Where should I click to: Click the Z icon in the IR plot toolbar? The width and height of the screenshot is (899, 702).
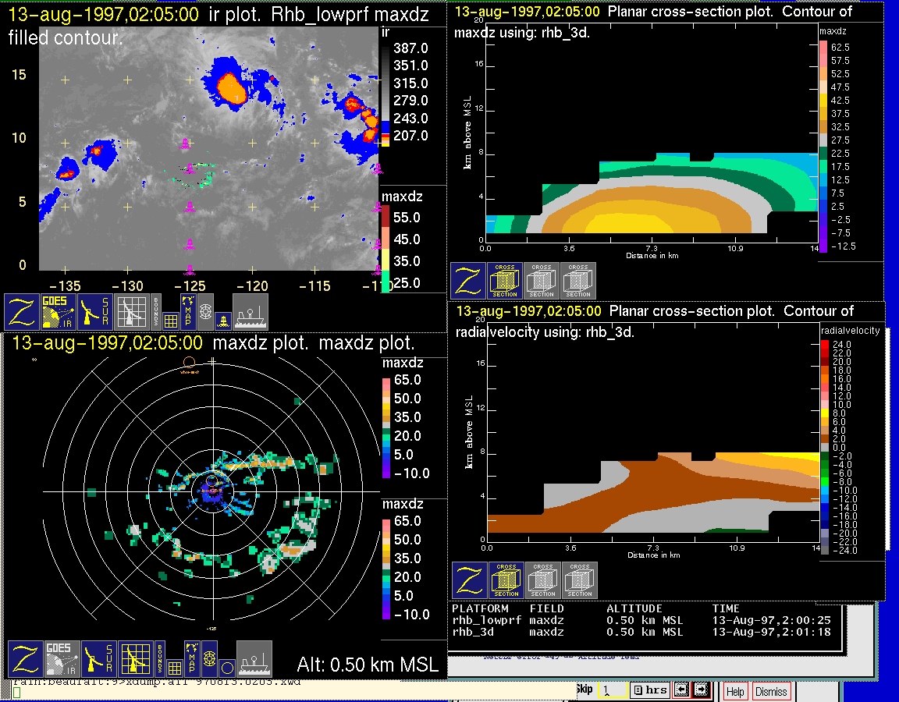23,311
